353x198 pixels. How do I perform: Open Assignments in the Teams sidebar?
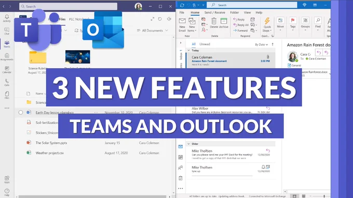click(x=7, y=57)
